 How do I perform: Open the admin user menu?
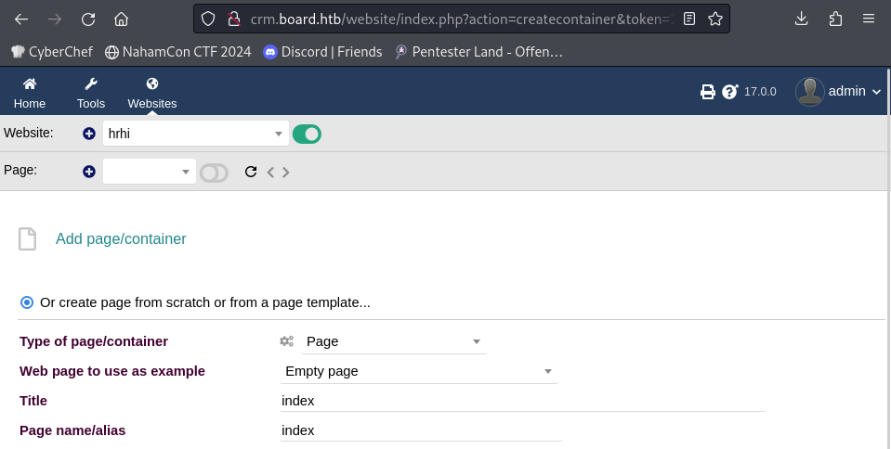point(839,92)
